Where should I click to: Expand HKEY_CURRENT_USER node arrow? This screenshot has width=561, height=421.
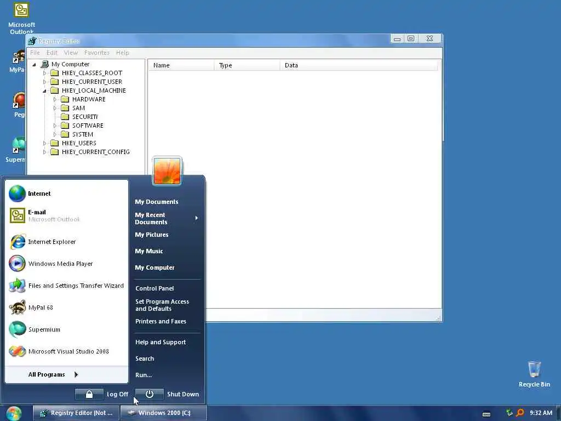pos(44,82)
